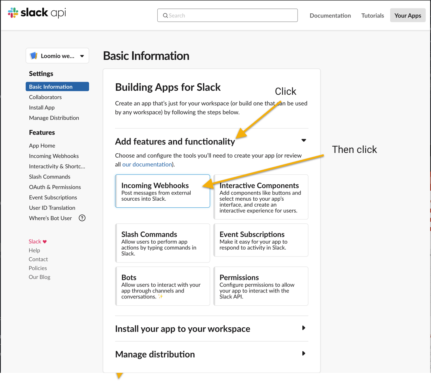431x381 pixels.
Task: Follow the our documentation link
Action: tap(147, 164)
